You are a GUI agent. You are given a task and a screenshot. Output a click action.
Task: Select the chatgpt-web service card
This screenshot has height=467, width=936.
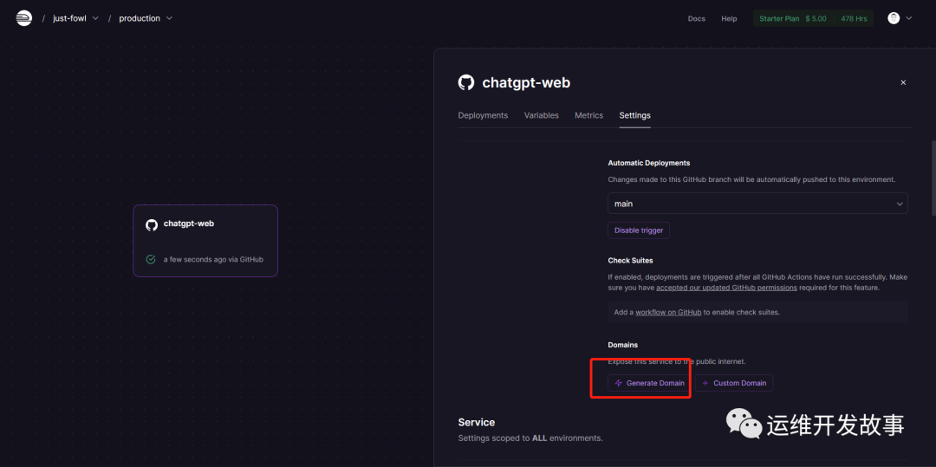[205, 241]
